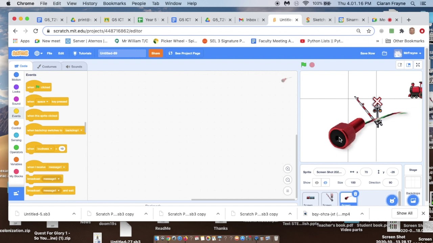Image resolution: width=433 pixels, height=243 pixels.
Task: Zoom out the code workspace
Action: [x=288, y=180]
